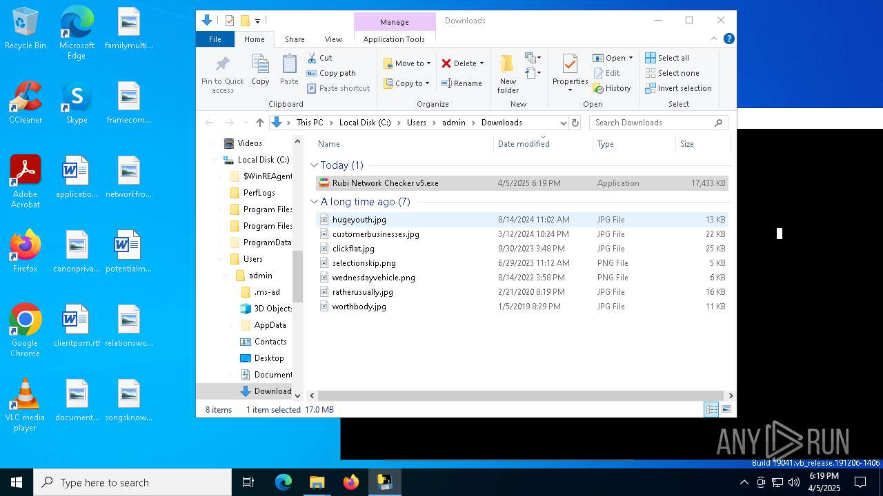Click the Copy ribbon icon
Screen dimensions: 883x496
click(x=260, y=70)
